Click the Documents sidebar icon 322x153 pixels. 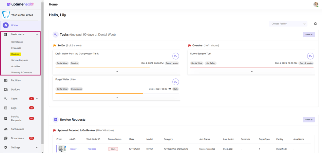(6, 138)
